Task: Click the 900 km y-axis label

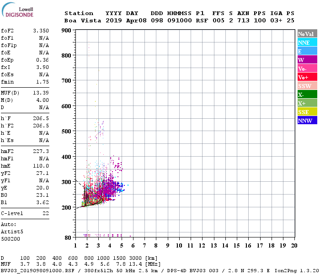Action: coord(66,31)
